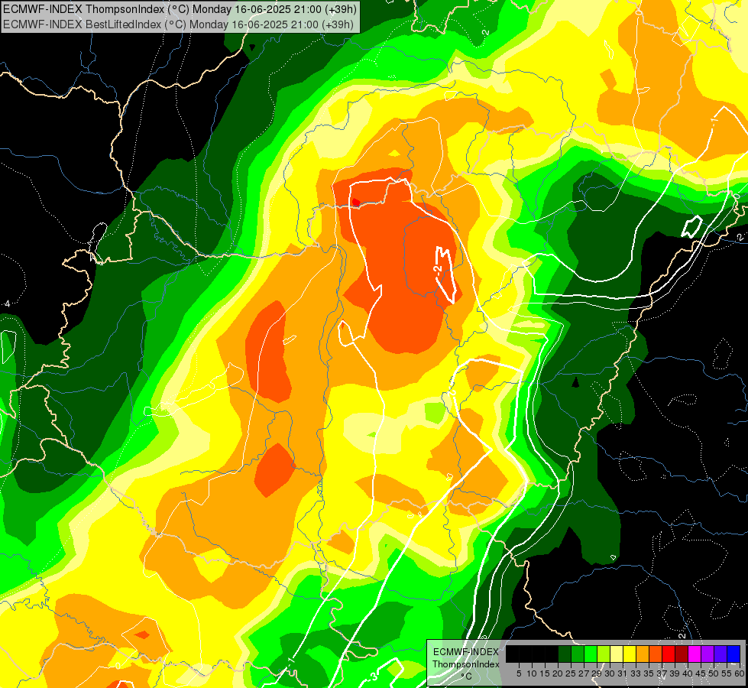Image resolution: width=748 pixels, height=688 pixels.
Task: Select the violet 50–55 legend swatch
Action: point(720,654)
